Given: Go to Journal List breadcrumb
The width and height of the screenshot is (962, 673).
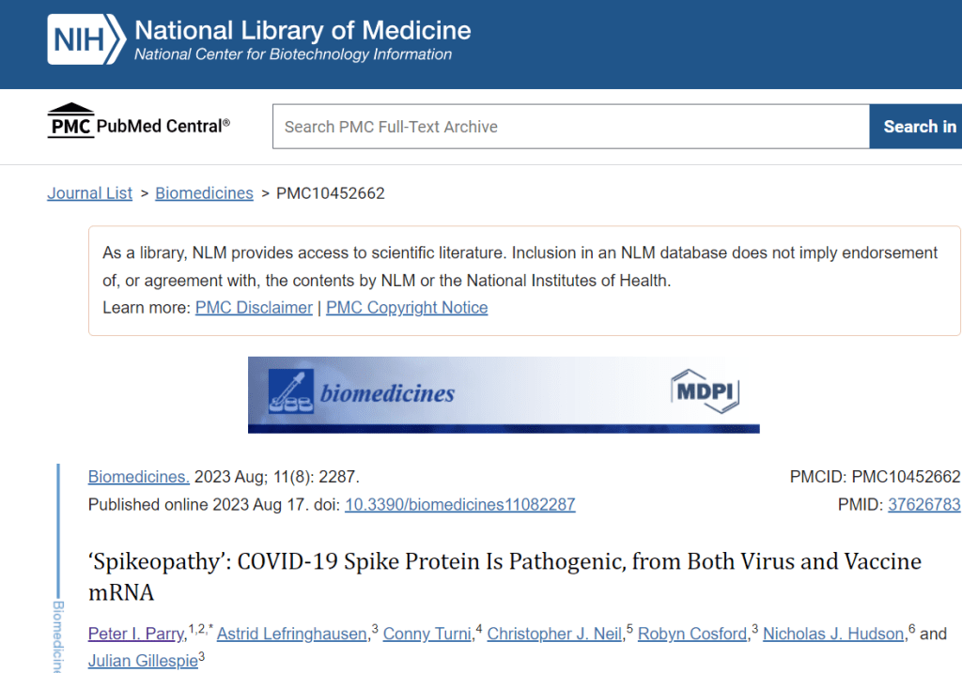Looking at the screenshot, I should tap(89, 193).
